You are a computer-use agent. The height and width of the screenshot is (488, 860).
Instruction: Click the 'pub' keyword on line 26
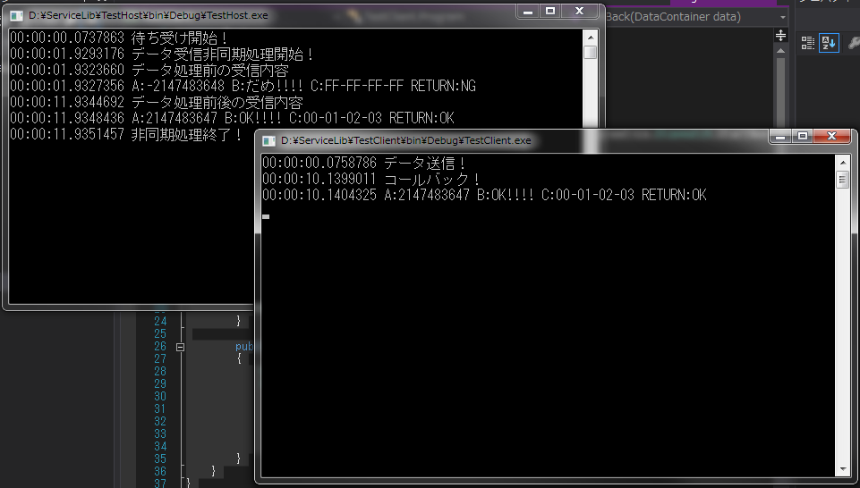(244, 347)
